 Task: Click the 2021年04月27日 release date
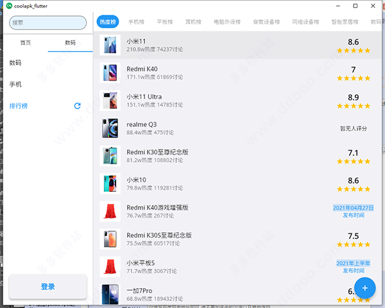(x=354, y=208)
